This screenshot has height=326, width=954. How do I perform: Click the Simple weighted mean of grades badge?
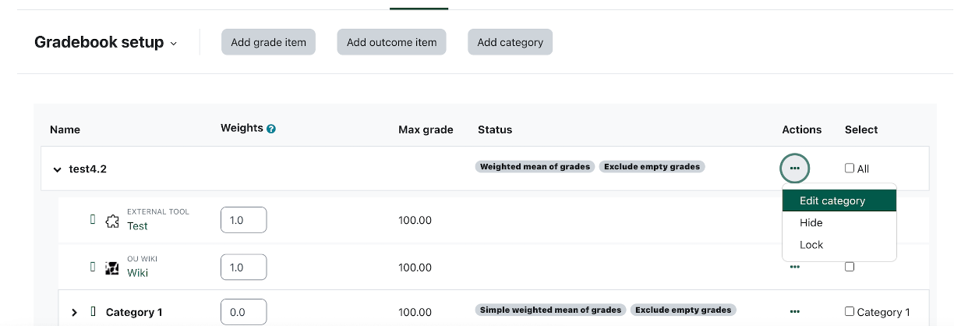coord(550,310)
